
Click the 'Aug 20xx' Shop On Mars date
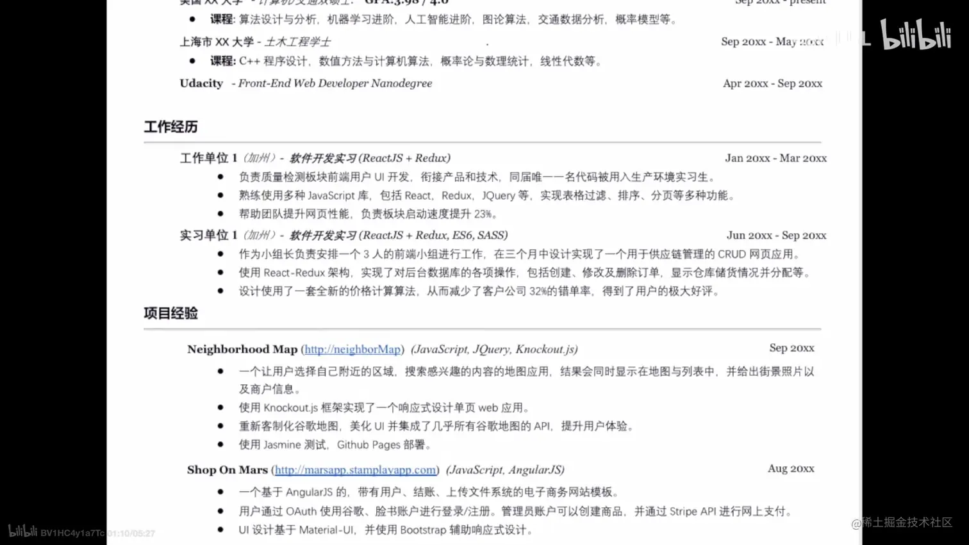tap(791, 468)
